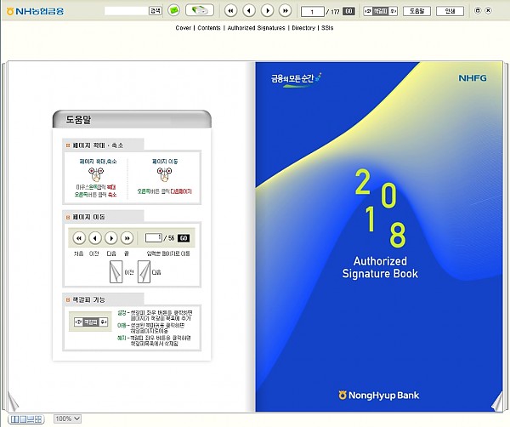510x427 pixels.
Task: Go to previous page using top toolbar arrow
Action: [249, 11]
